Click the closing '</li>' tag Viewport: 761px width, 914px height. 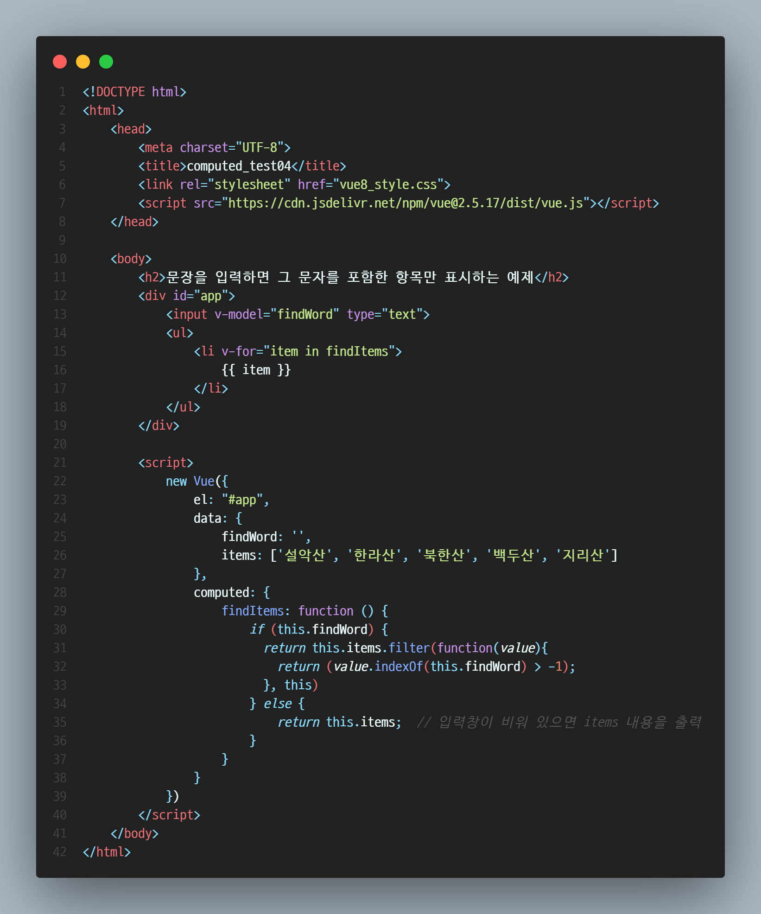pos(211,388)
